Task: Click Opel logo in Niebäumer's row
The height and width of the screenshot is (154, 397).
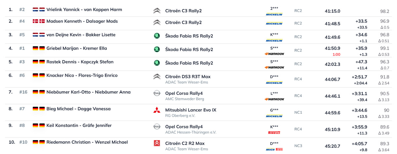Action: pos(157,94)
